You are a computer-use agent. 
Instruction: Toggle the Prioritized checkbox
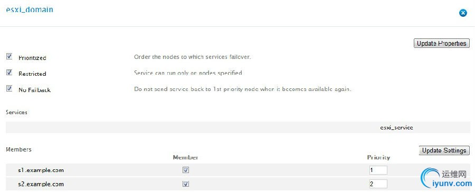[x=9, y=56]
